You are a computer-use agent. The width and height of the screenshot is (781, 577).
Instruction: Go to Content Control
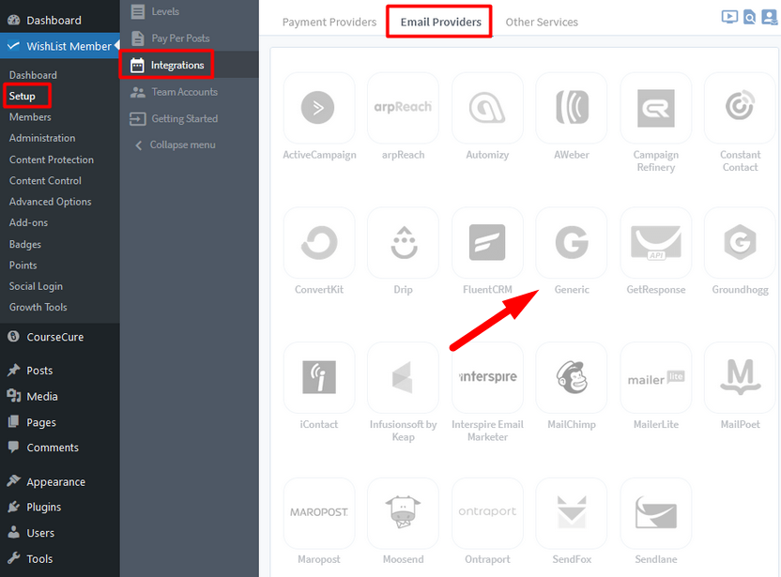tap(45, 181)
